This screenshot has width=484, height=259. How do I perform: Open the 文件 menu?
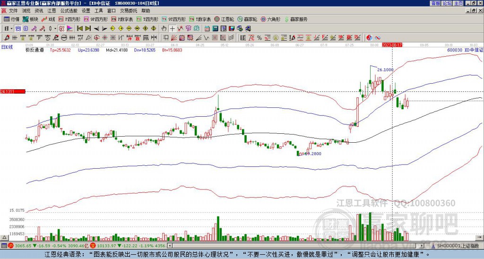pyautogui.click(x=13, y=11)
